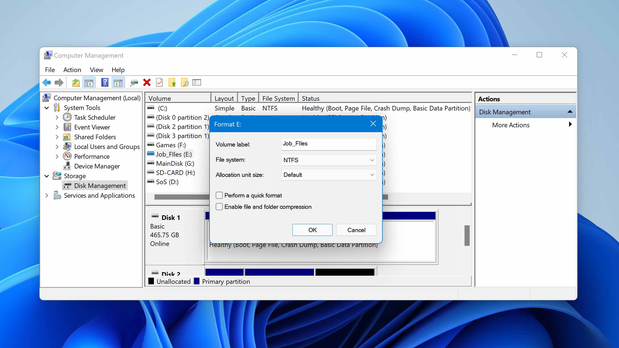Image resolution: width=619 pixels, height=348 pixels.
Task: Click the Performance icon in sidebar
Action: pyautogui.click(x=67, y=156)
